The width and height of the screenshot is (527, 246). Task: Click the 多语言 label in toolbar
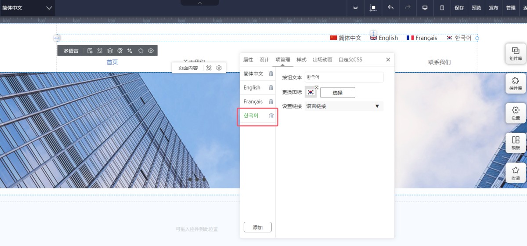pos(71,51)
